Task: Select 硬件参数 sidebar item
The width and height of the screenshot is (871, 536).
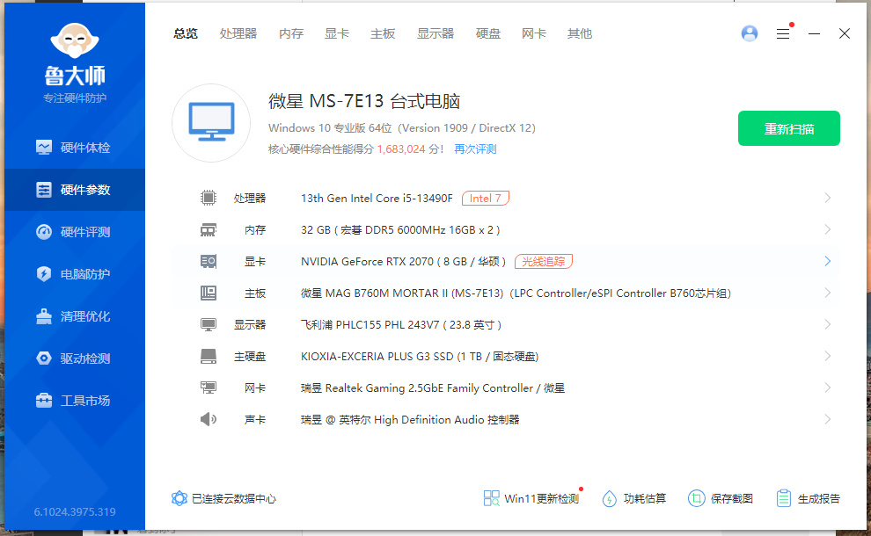Action: pos(75,190)
